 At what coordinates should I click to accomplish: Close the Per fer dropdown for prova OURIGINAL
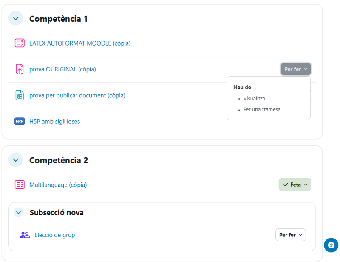pyautogui.click(x=296, y=69)
